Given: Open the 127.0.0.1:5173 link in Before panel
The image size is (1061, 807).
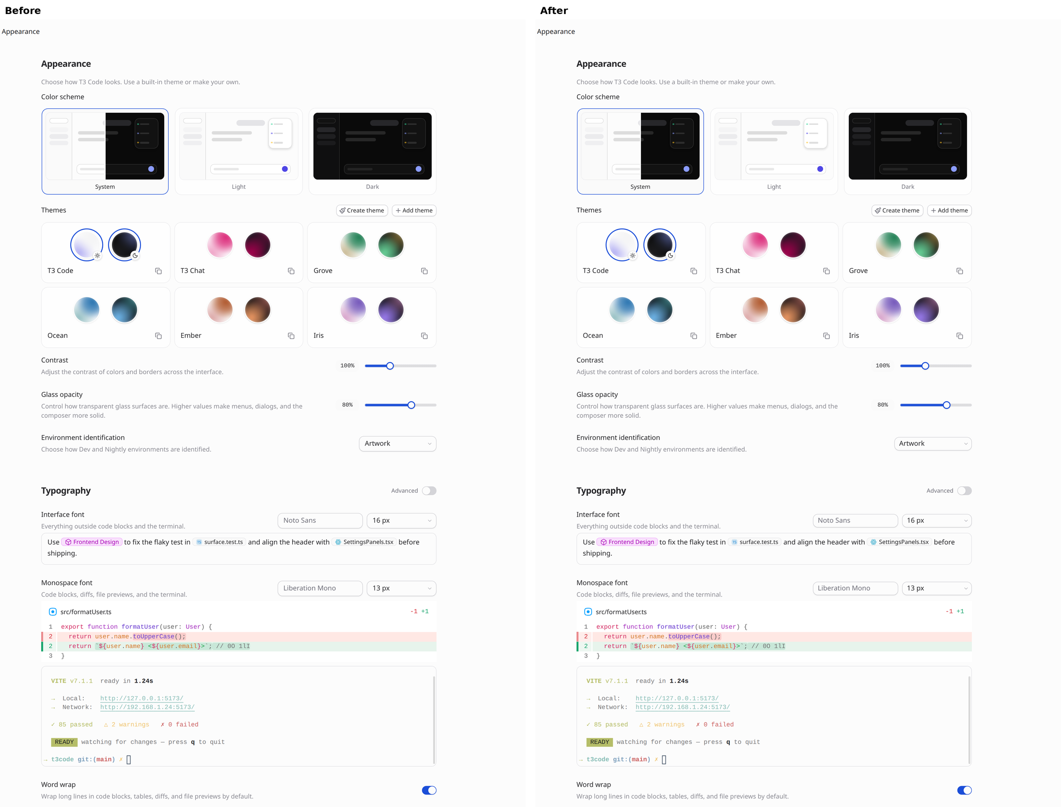Looking at the screenshot, I should [x=141, y=699].
